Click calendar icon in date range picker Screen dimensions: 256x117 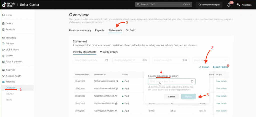192,81
